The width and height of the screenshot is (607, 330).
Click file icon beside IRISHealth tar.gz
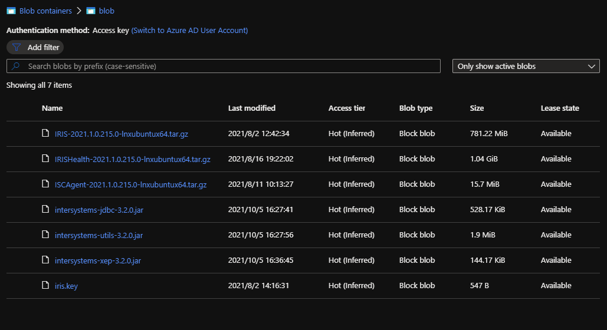45,159
